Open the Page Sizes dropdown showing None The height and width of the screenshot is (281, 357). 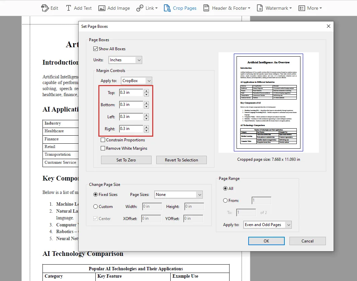[x=178, y=195]
